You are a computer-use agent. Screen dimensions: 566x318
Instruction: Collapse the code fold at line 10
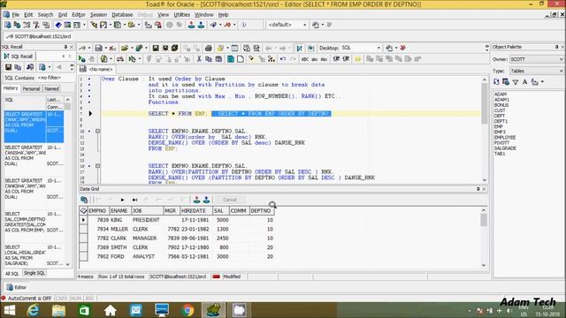tap(98, 131)
